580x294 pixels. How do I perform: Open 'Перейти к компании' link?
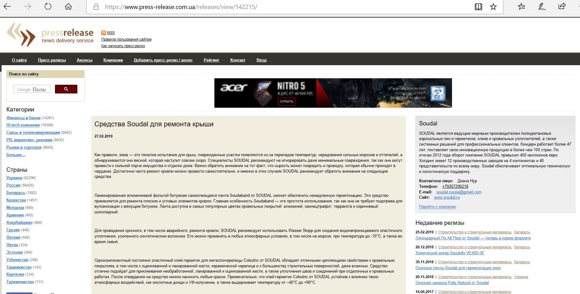(437, 206)
